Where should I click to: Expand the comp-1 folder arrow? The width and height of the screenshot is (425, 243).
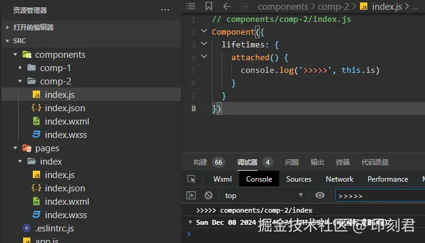(x=20, y=67)
